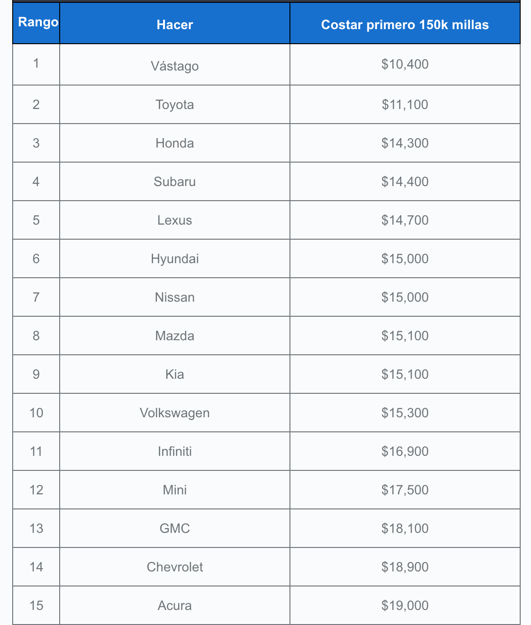The height and width of the screenshot is (625, 531).
Task: Select the Vástago cell
Action: 175,66
